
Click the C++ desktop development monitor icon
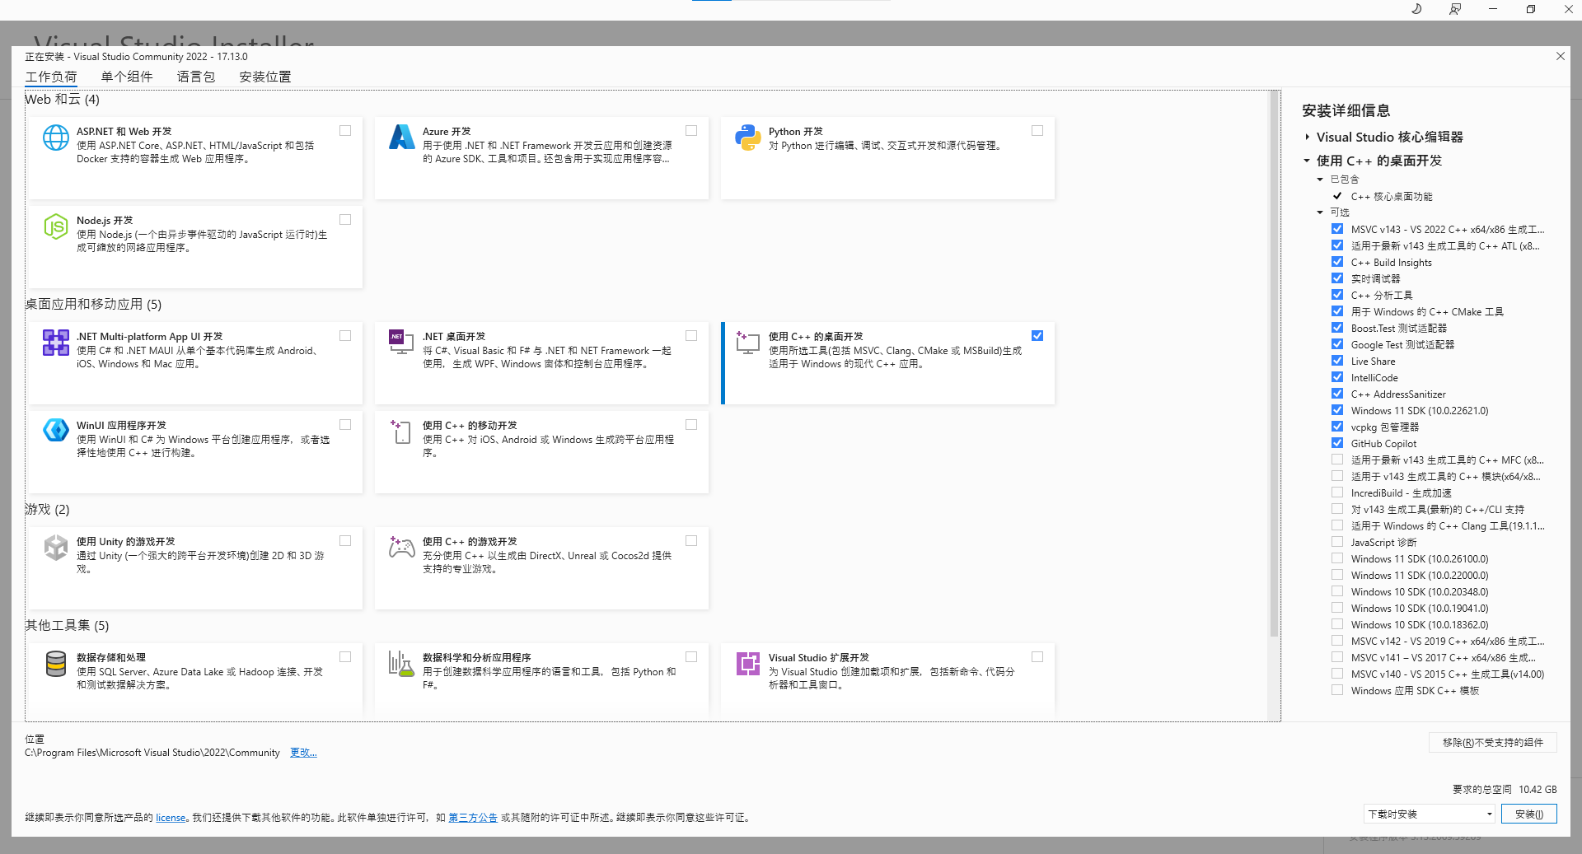(x=748, y=343)
